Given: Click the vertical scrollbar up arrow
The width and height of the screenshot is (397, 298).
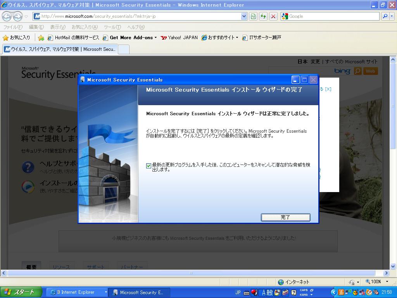Looking at the screenshot, I should (x=393, y=60).
